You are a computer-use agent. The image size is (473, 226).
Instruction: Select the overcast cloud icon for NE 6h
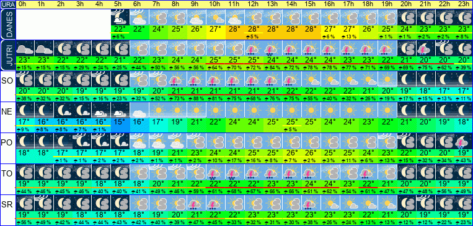click(x=139, y=110)
